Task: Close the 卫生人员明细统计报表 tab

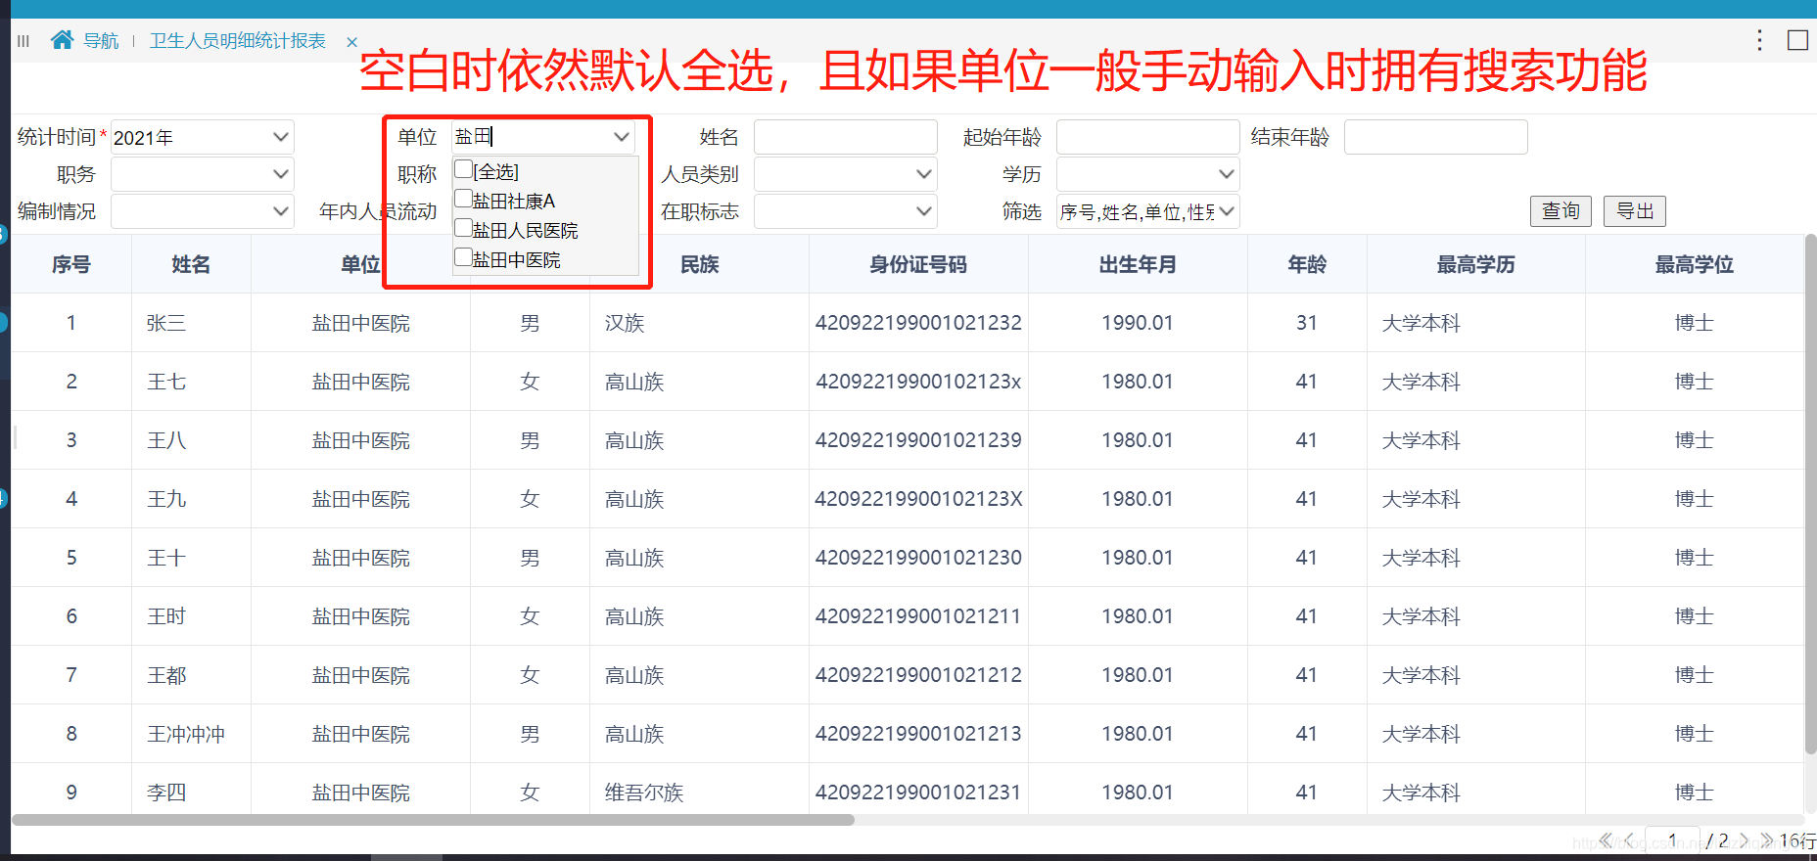Action: (351, 42)
